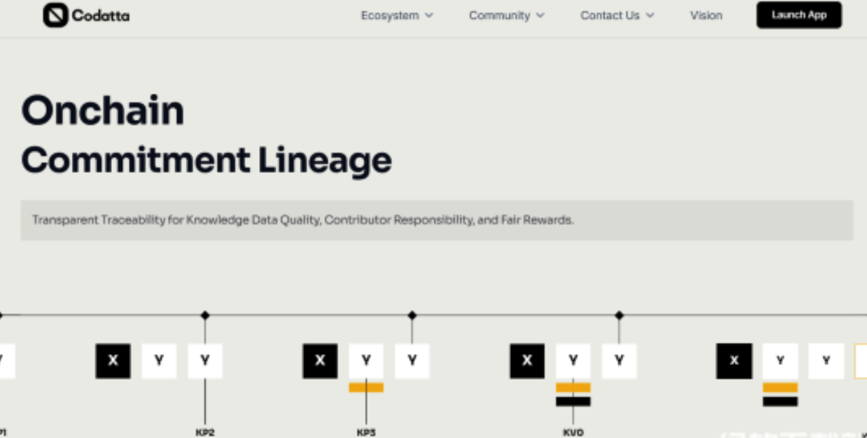867x438 pixels.
Task: Select the KP3 timeline label
Action: coord(366,432)
